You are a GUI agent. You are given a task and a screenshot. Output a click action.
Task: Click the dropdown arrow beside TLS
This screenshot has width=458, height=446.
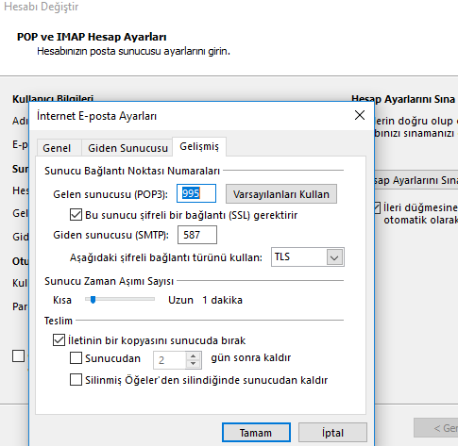[x=334, y=257]
